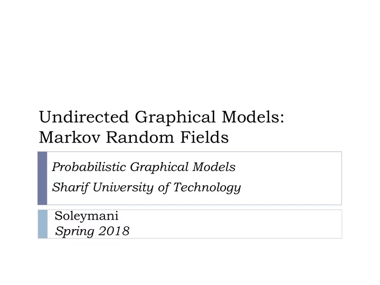Image resolution: width=380 pixels, height=285 pixels.
Task: Click "Graphical" in the italic subtitle line
Action: pyautogui.click(x=159, y=167)
